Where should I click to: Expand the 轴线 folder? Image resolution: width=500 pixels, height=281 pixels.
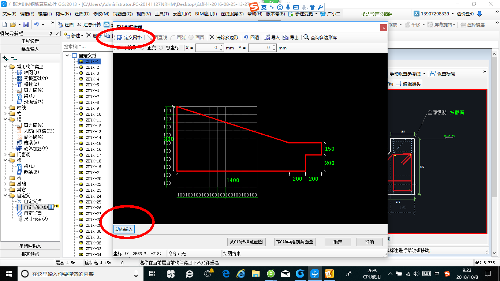click(5, 108)
